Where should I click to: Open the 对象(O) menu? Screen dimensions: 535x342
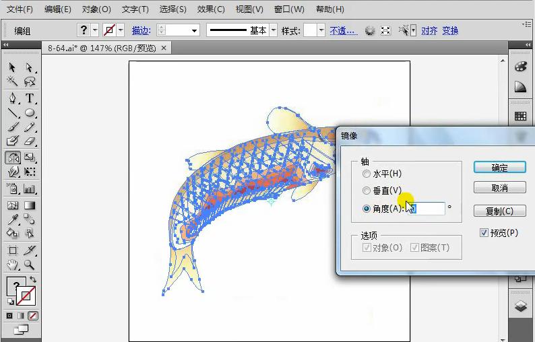(x=96, y=9)
